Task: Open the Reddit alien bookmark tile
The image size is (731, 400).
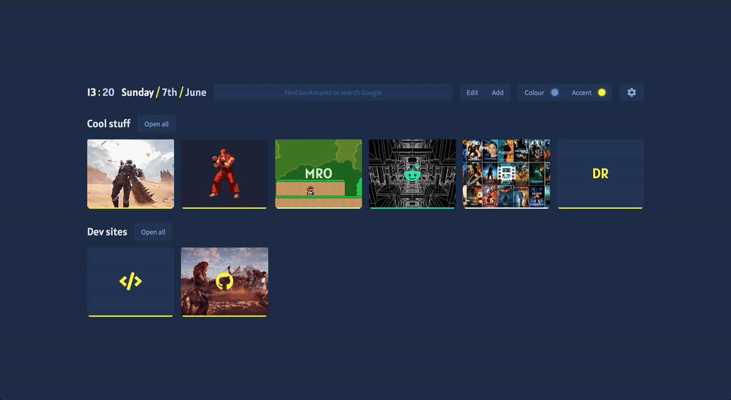Action: pyautogui.click(x=412, y=174)
